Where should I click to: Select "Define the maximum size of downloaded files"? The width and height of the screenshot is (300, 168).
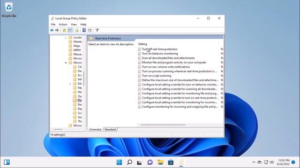180,80
